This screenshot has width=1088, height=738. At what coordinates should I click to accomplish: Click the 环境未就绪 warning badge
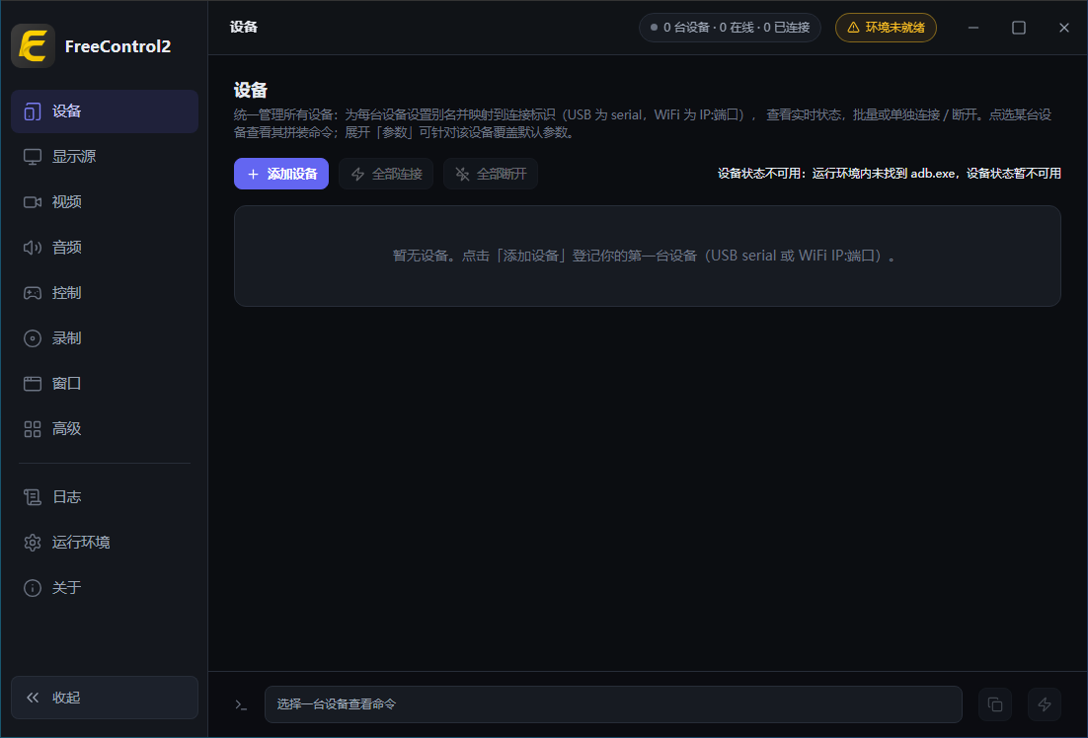click(x=886, y=28)
